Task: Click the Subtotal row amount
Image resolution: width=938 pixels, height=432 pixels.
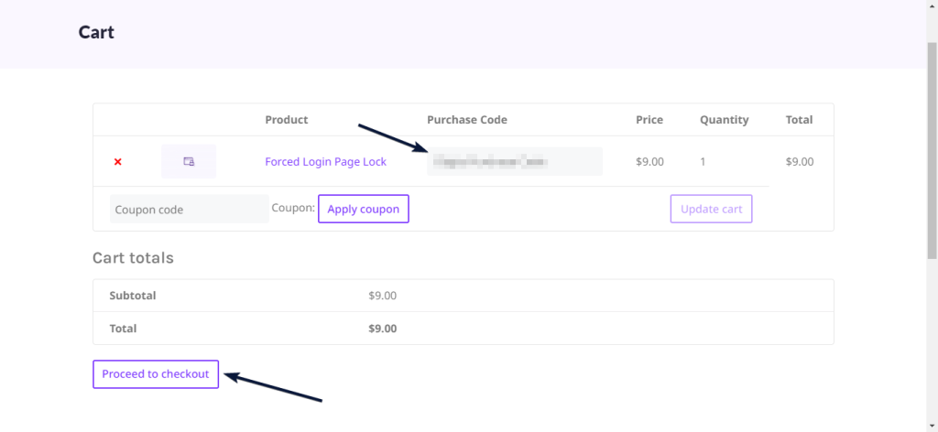Action: pyautogui.click(x=382, y=296)
